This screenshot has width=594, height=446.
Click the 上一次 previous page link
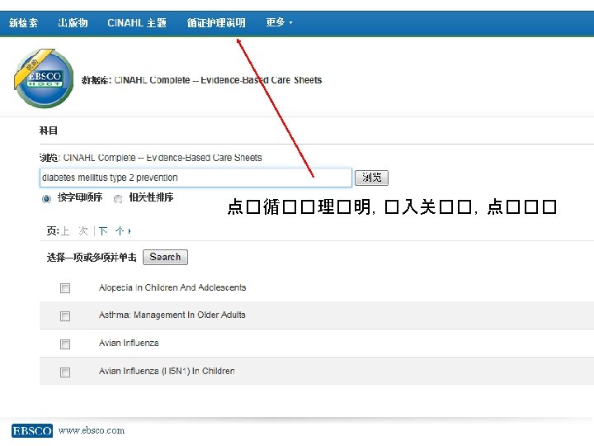click(74, 231)
